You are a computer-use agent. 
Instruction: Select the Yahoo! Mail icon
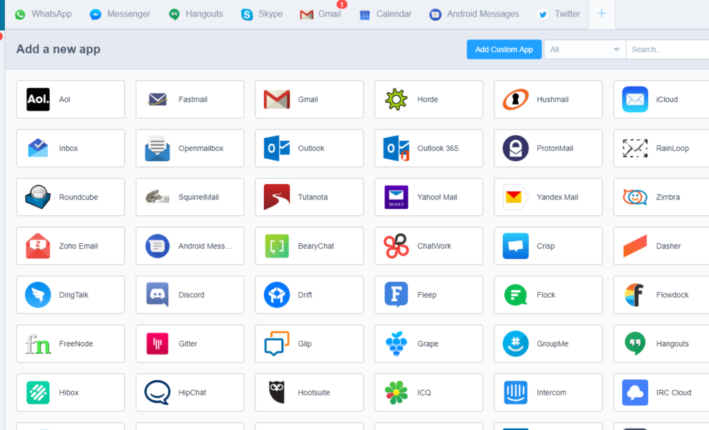click(396, 197)
